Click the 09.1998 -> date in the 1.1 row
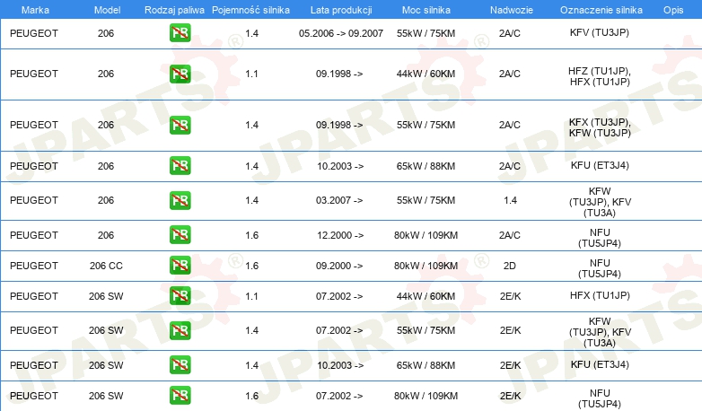Viewport: 702px width, 411px height. [339, 74]
